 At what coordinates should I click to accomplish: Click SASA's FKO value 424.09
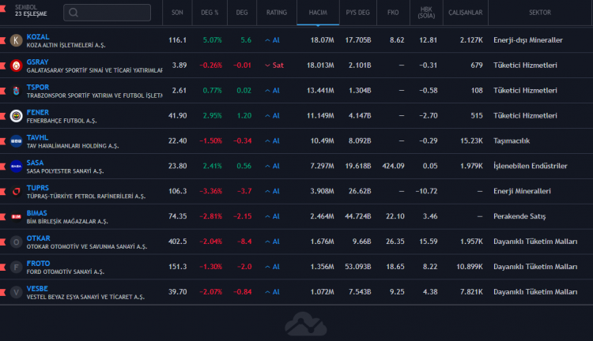click(x=393, y=166)
